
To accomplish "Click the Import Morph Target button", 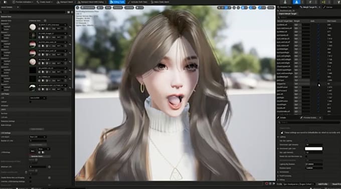I will (x=287, y=14).
